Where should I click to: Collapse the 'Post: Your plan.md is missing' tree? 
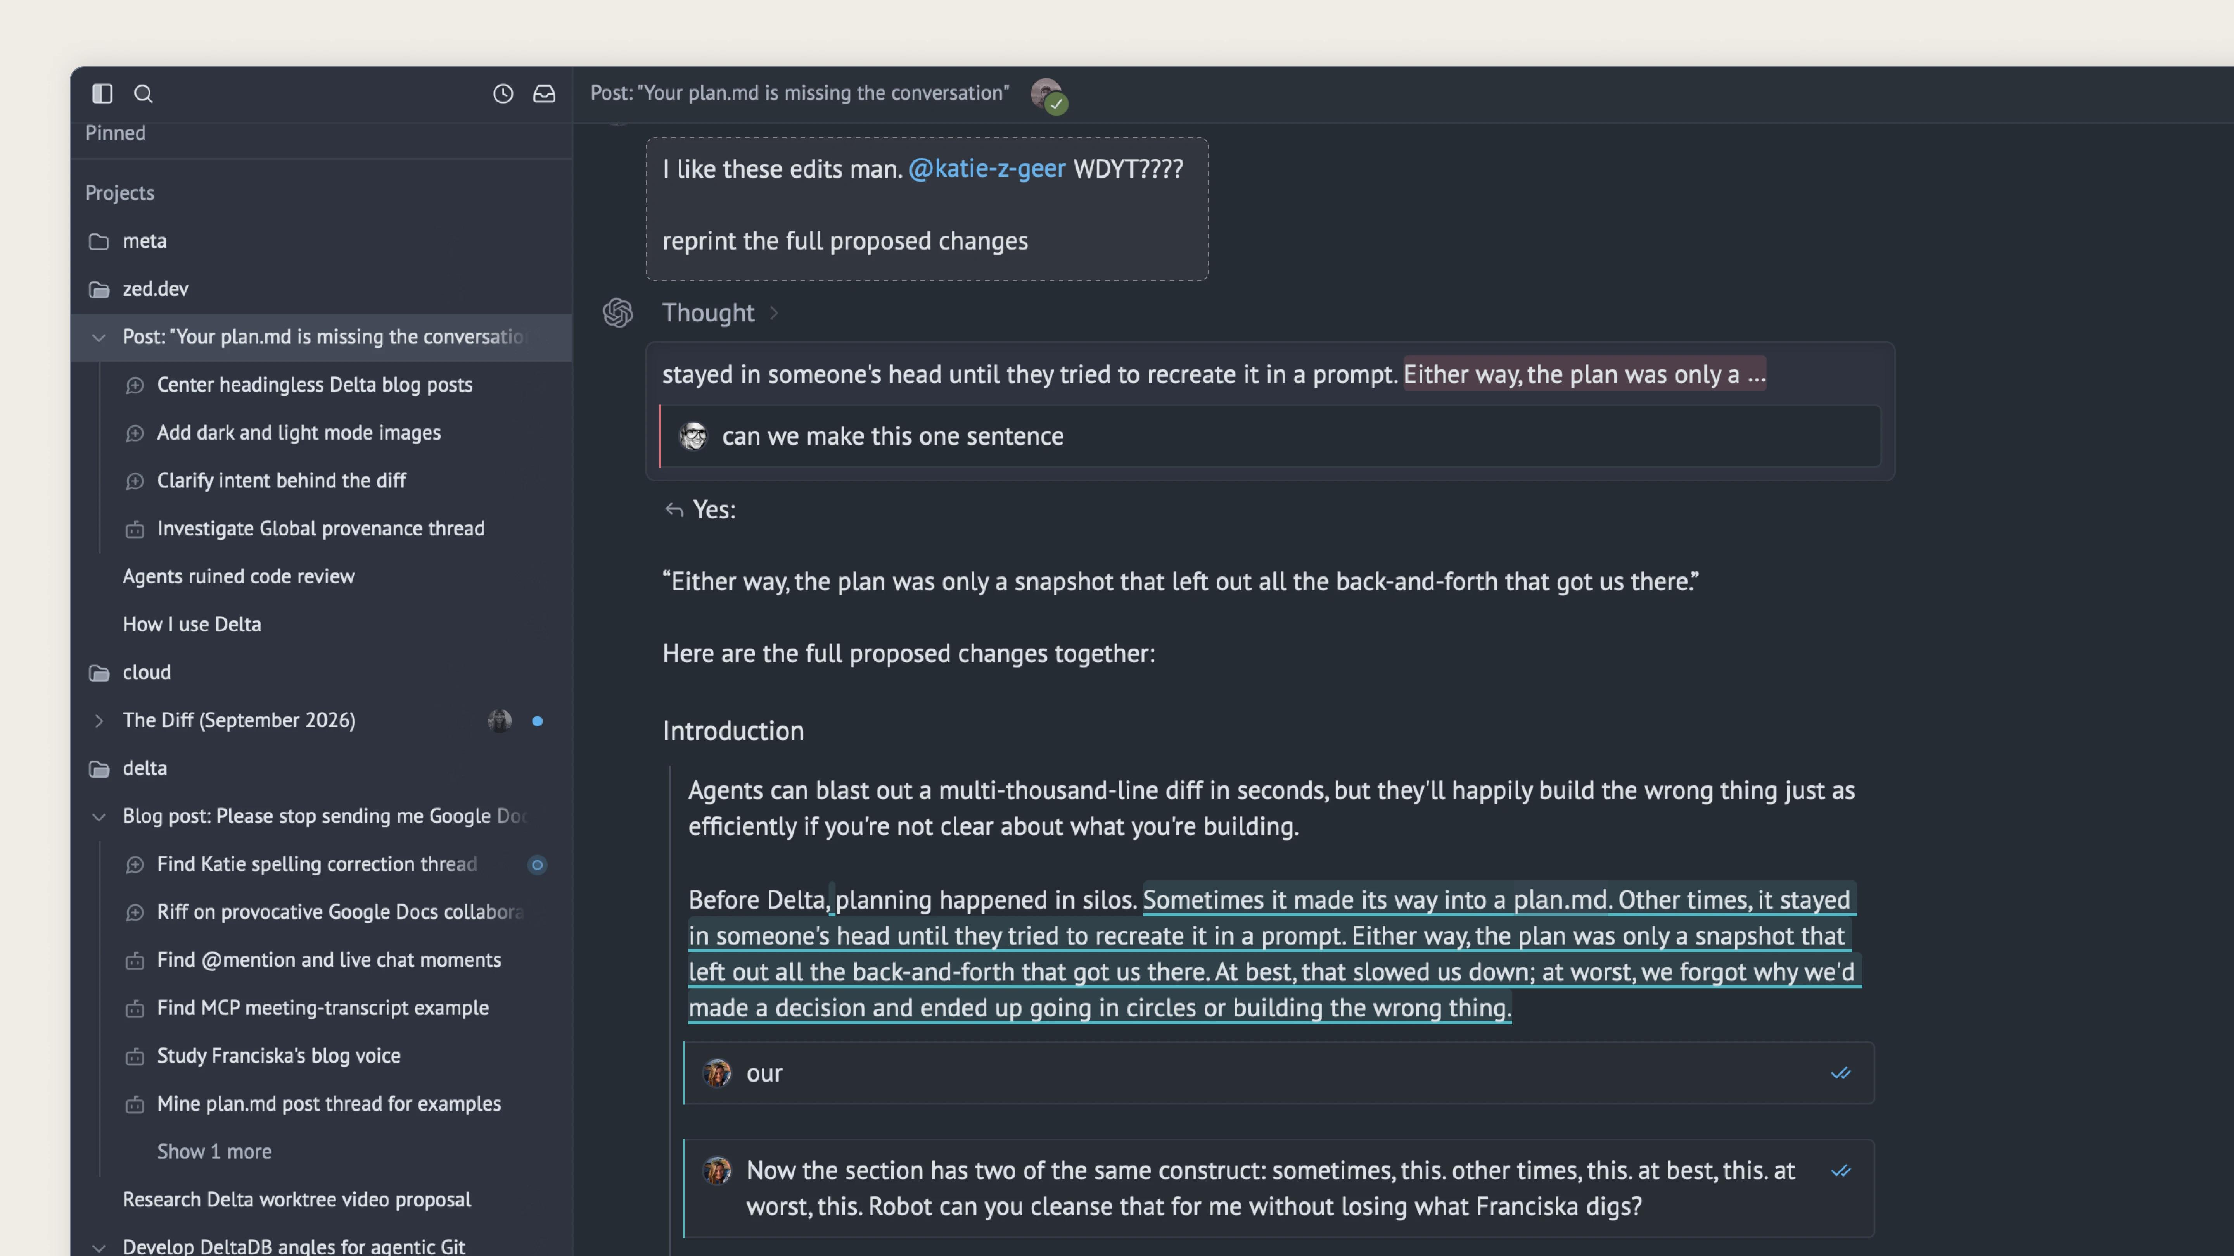click(x=99, y=337)
